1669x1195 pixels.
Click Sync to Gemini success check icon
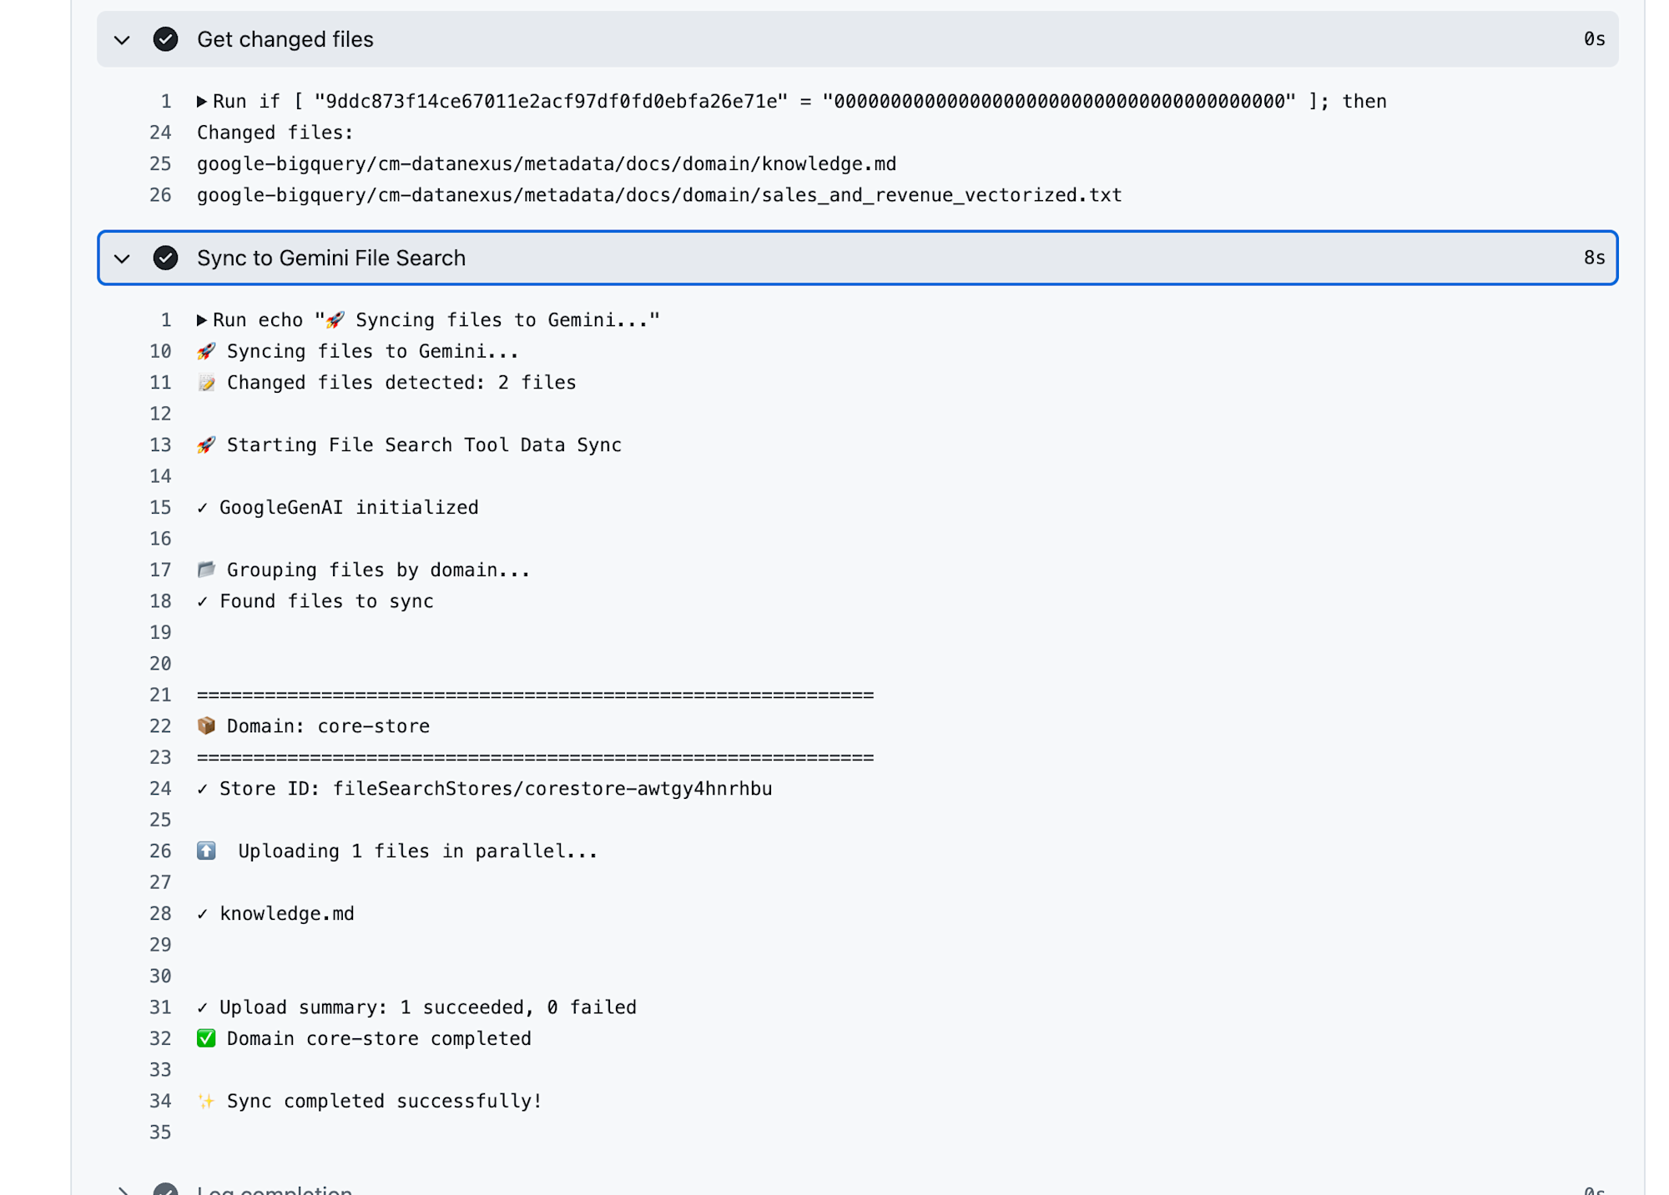click(x=165, y=259)
